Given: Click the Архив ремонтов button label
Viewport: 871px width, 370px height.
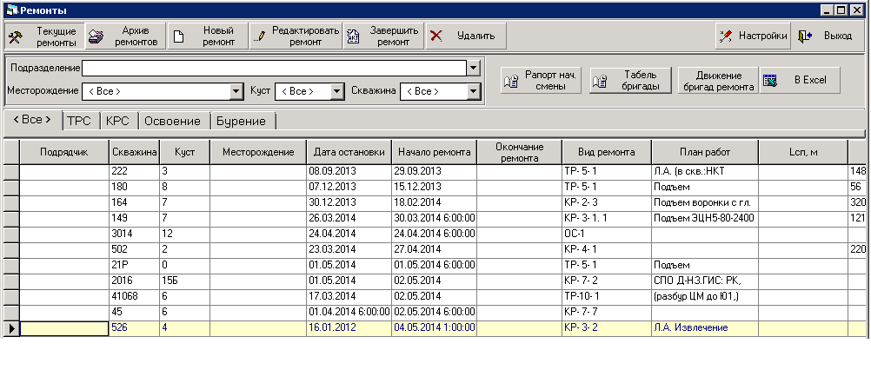Looking at the screenshot, I should pos(136,36).
